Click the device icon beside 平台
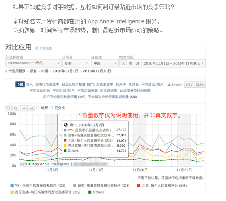This screenshot has height=201, width=226. [64, 57]
